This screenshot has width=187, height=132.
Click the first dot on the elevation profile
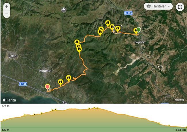[x=4, y=120]
